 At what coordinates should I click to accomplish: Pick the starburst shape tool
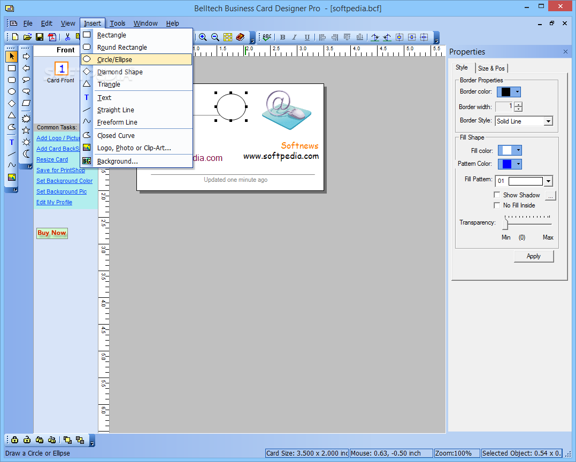point(26,118)
